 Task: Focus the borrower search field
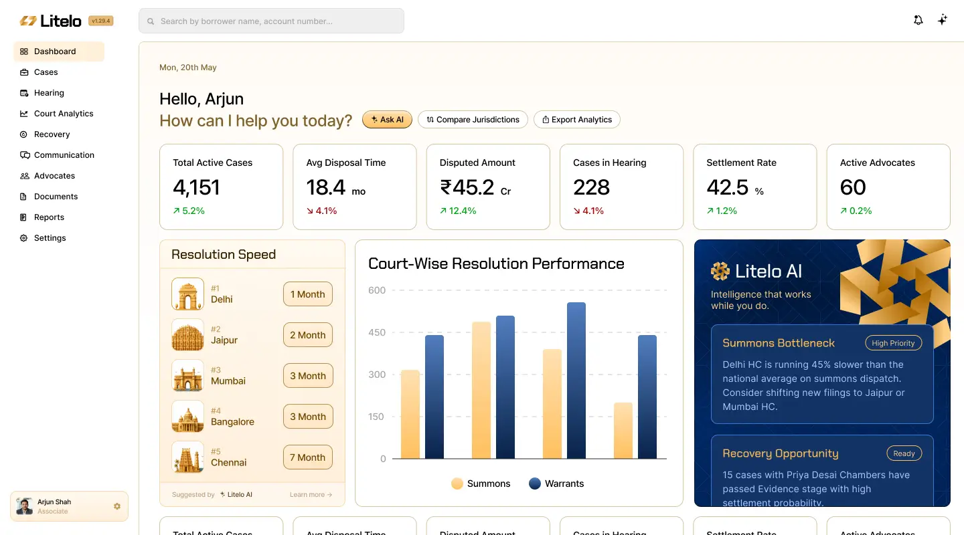(x=271, y=21)
